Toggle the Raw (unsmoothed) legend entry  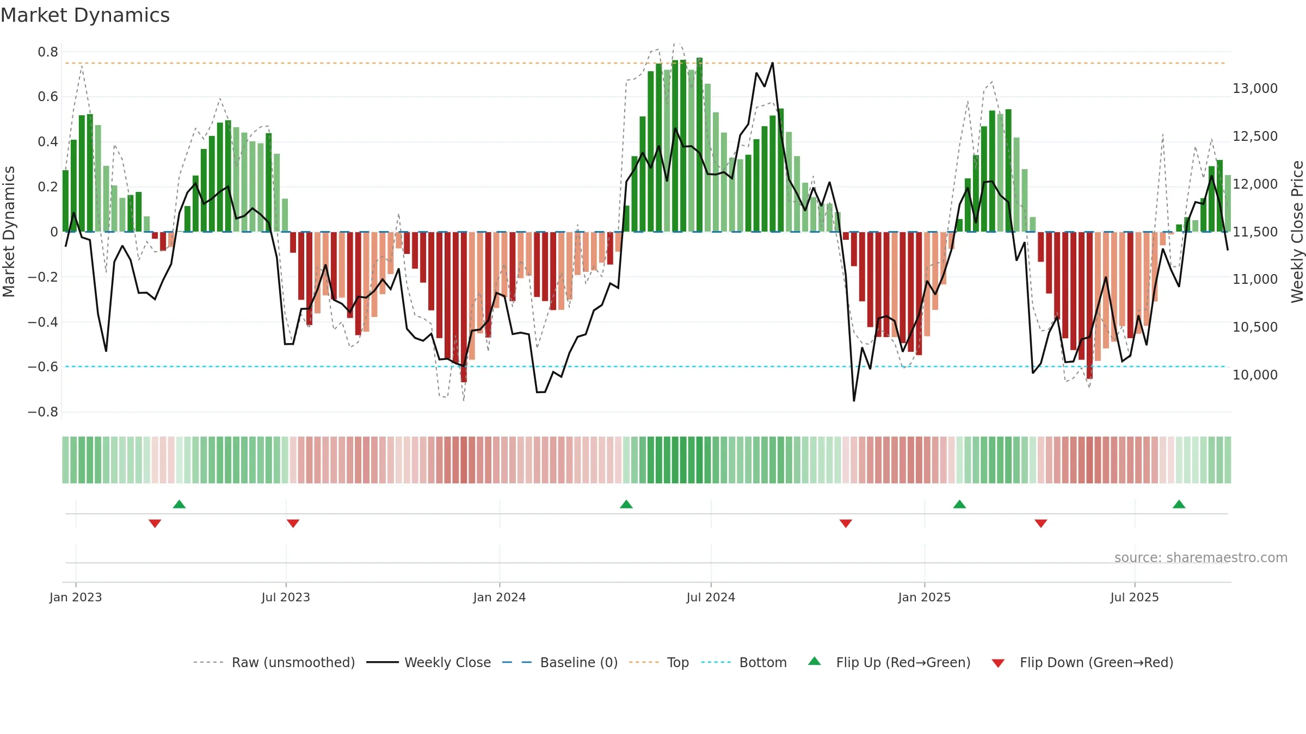pos(274,662)
